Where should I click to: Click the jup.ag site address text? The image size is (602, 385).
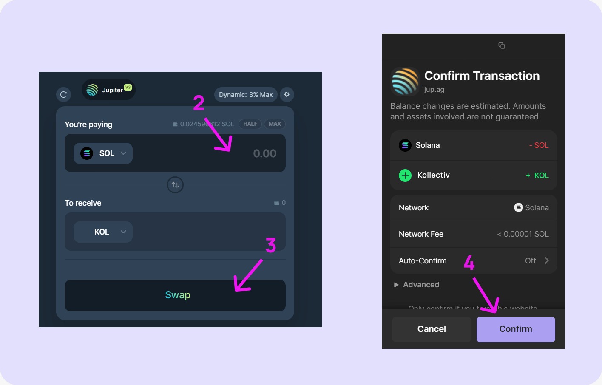pyautogui.click(x=434, y=90)
